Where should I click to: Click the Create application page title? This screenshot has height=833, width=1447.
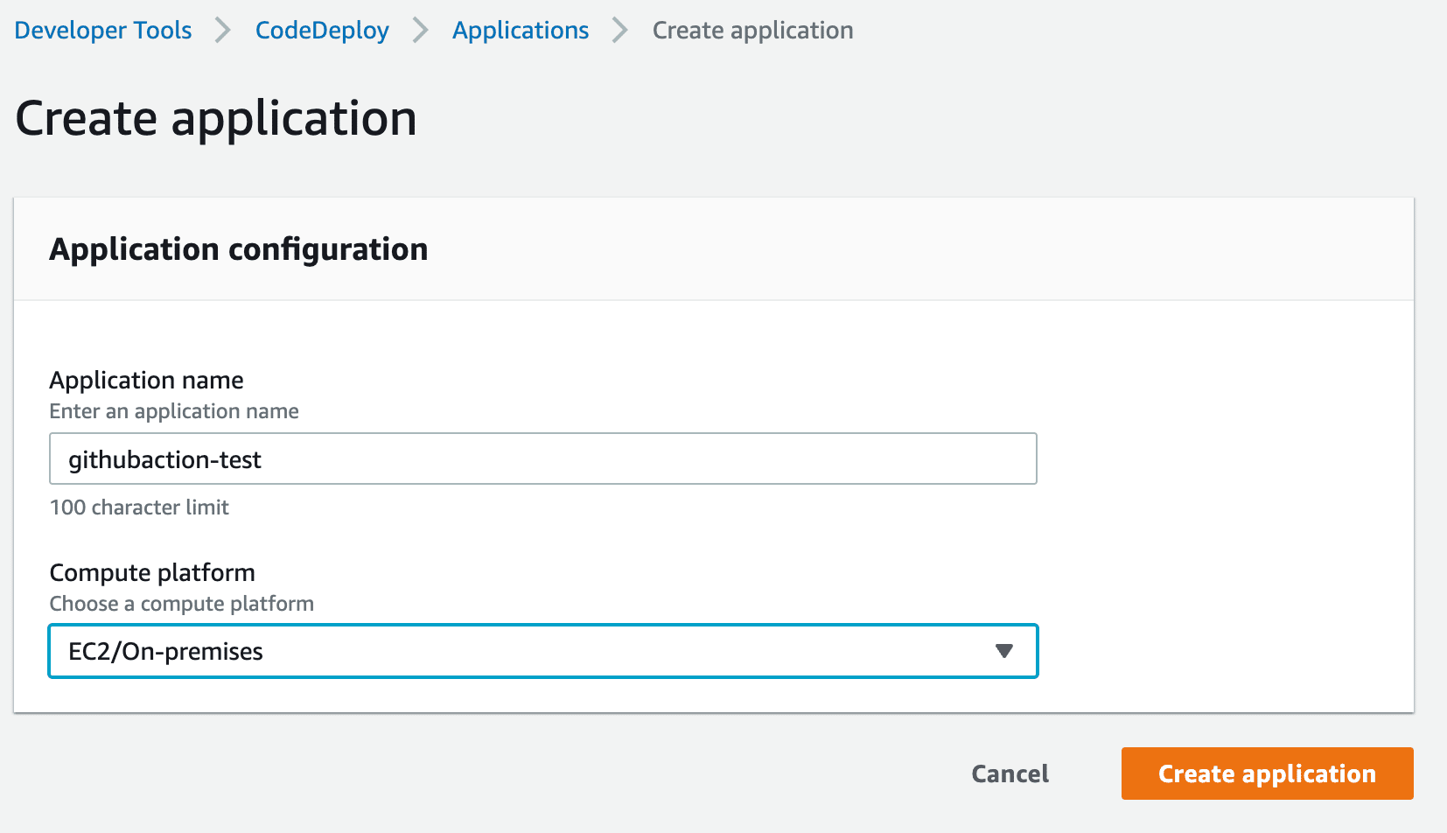click(x=216, y=118)
